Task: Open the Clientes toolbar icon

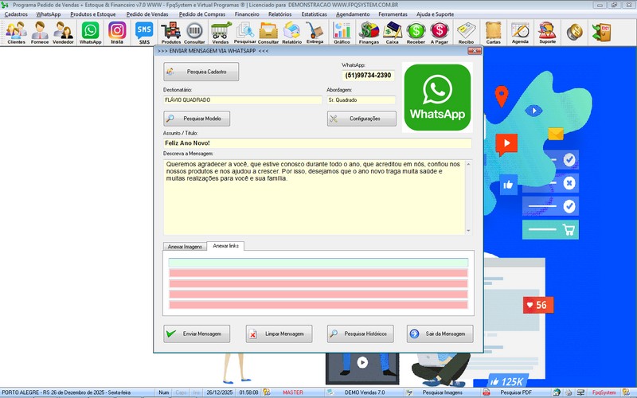Action: tap(16, 33)
